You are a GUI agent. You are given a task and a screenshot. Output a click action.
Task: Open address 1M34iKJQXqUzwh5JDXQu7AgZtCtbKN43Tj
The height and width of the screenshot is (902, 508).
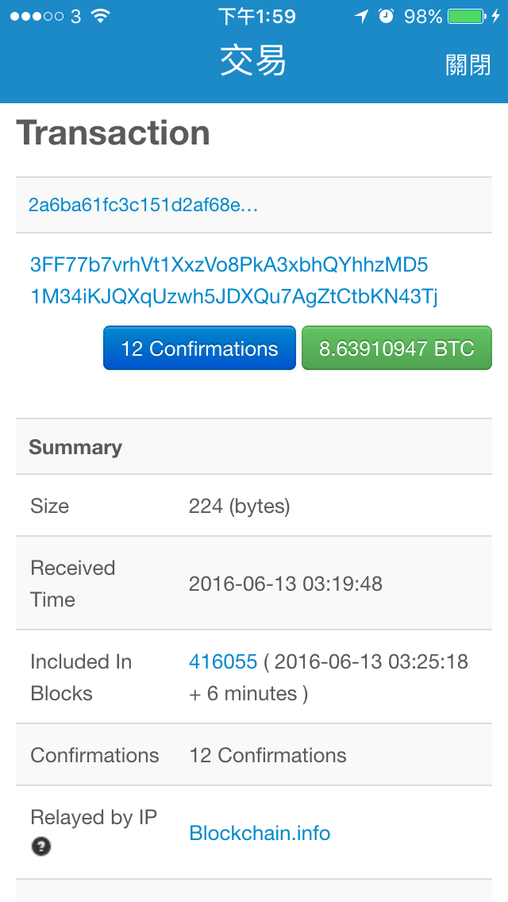[x=234, y=297]
